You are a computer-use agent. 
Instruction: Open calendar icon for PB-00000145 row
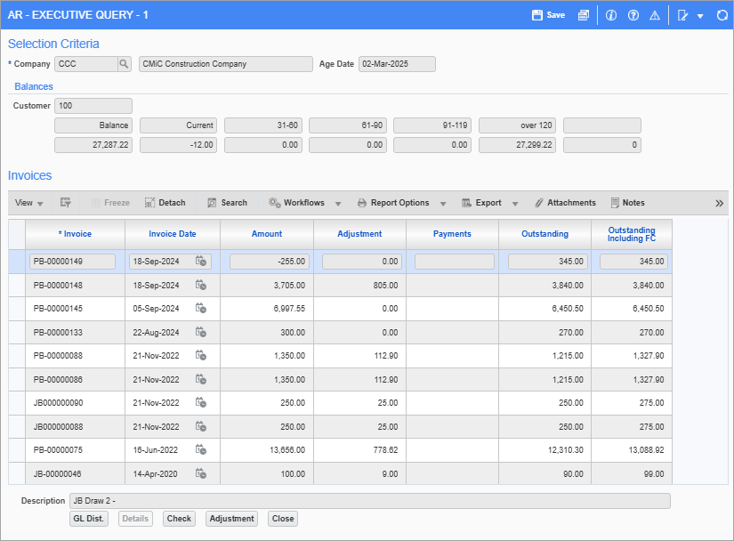[201, 308]
